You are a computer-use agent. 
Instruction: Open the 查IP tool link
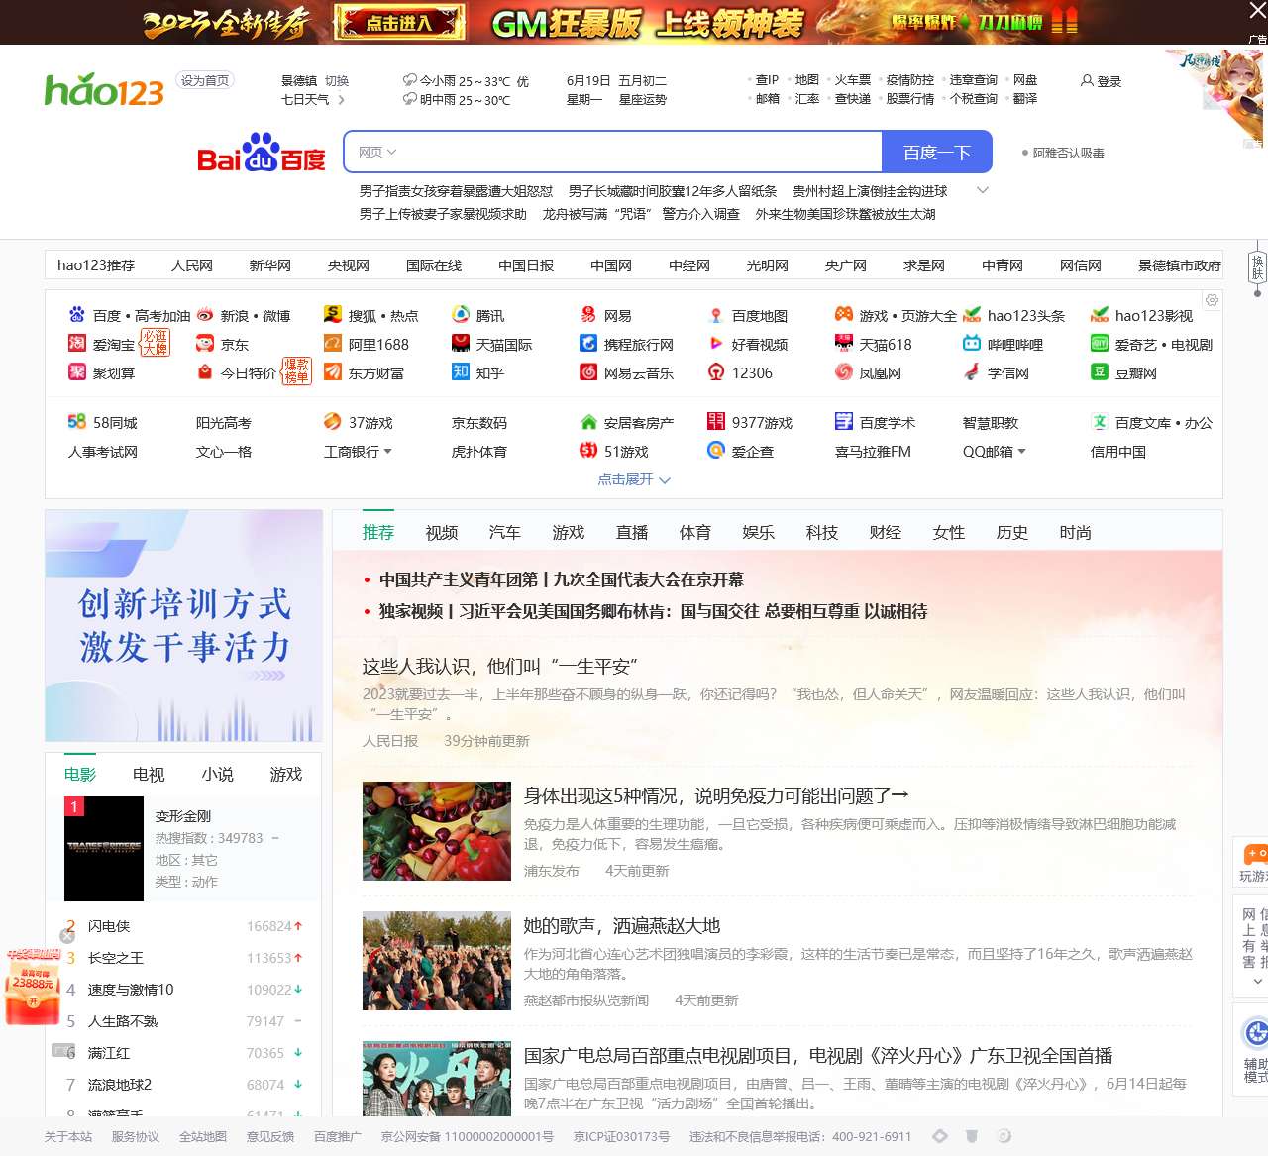767,79
